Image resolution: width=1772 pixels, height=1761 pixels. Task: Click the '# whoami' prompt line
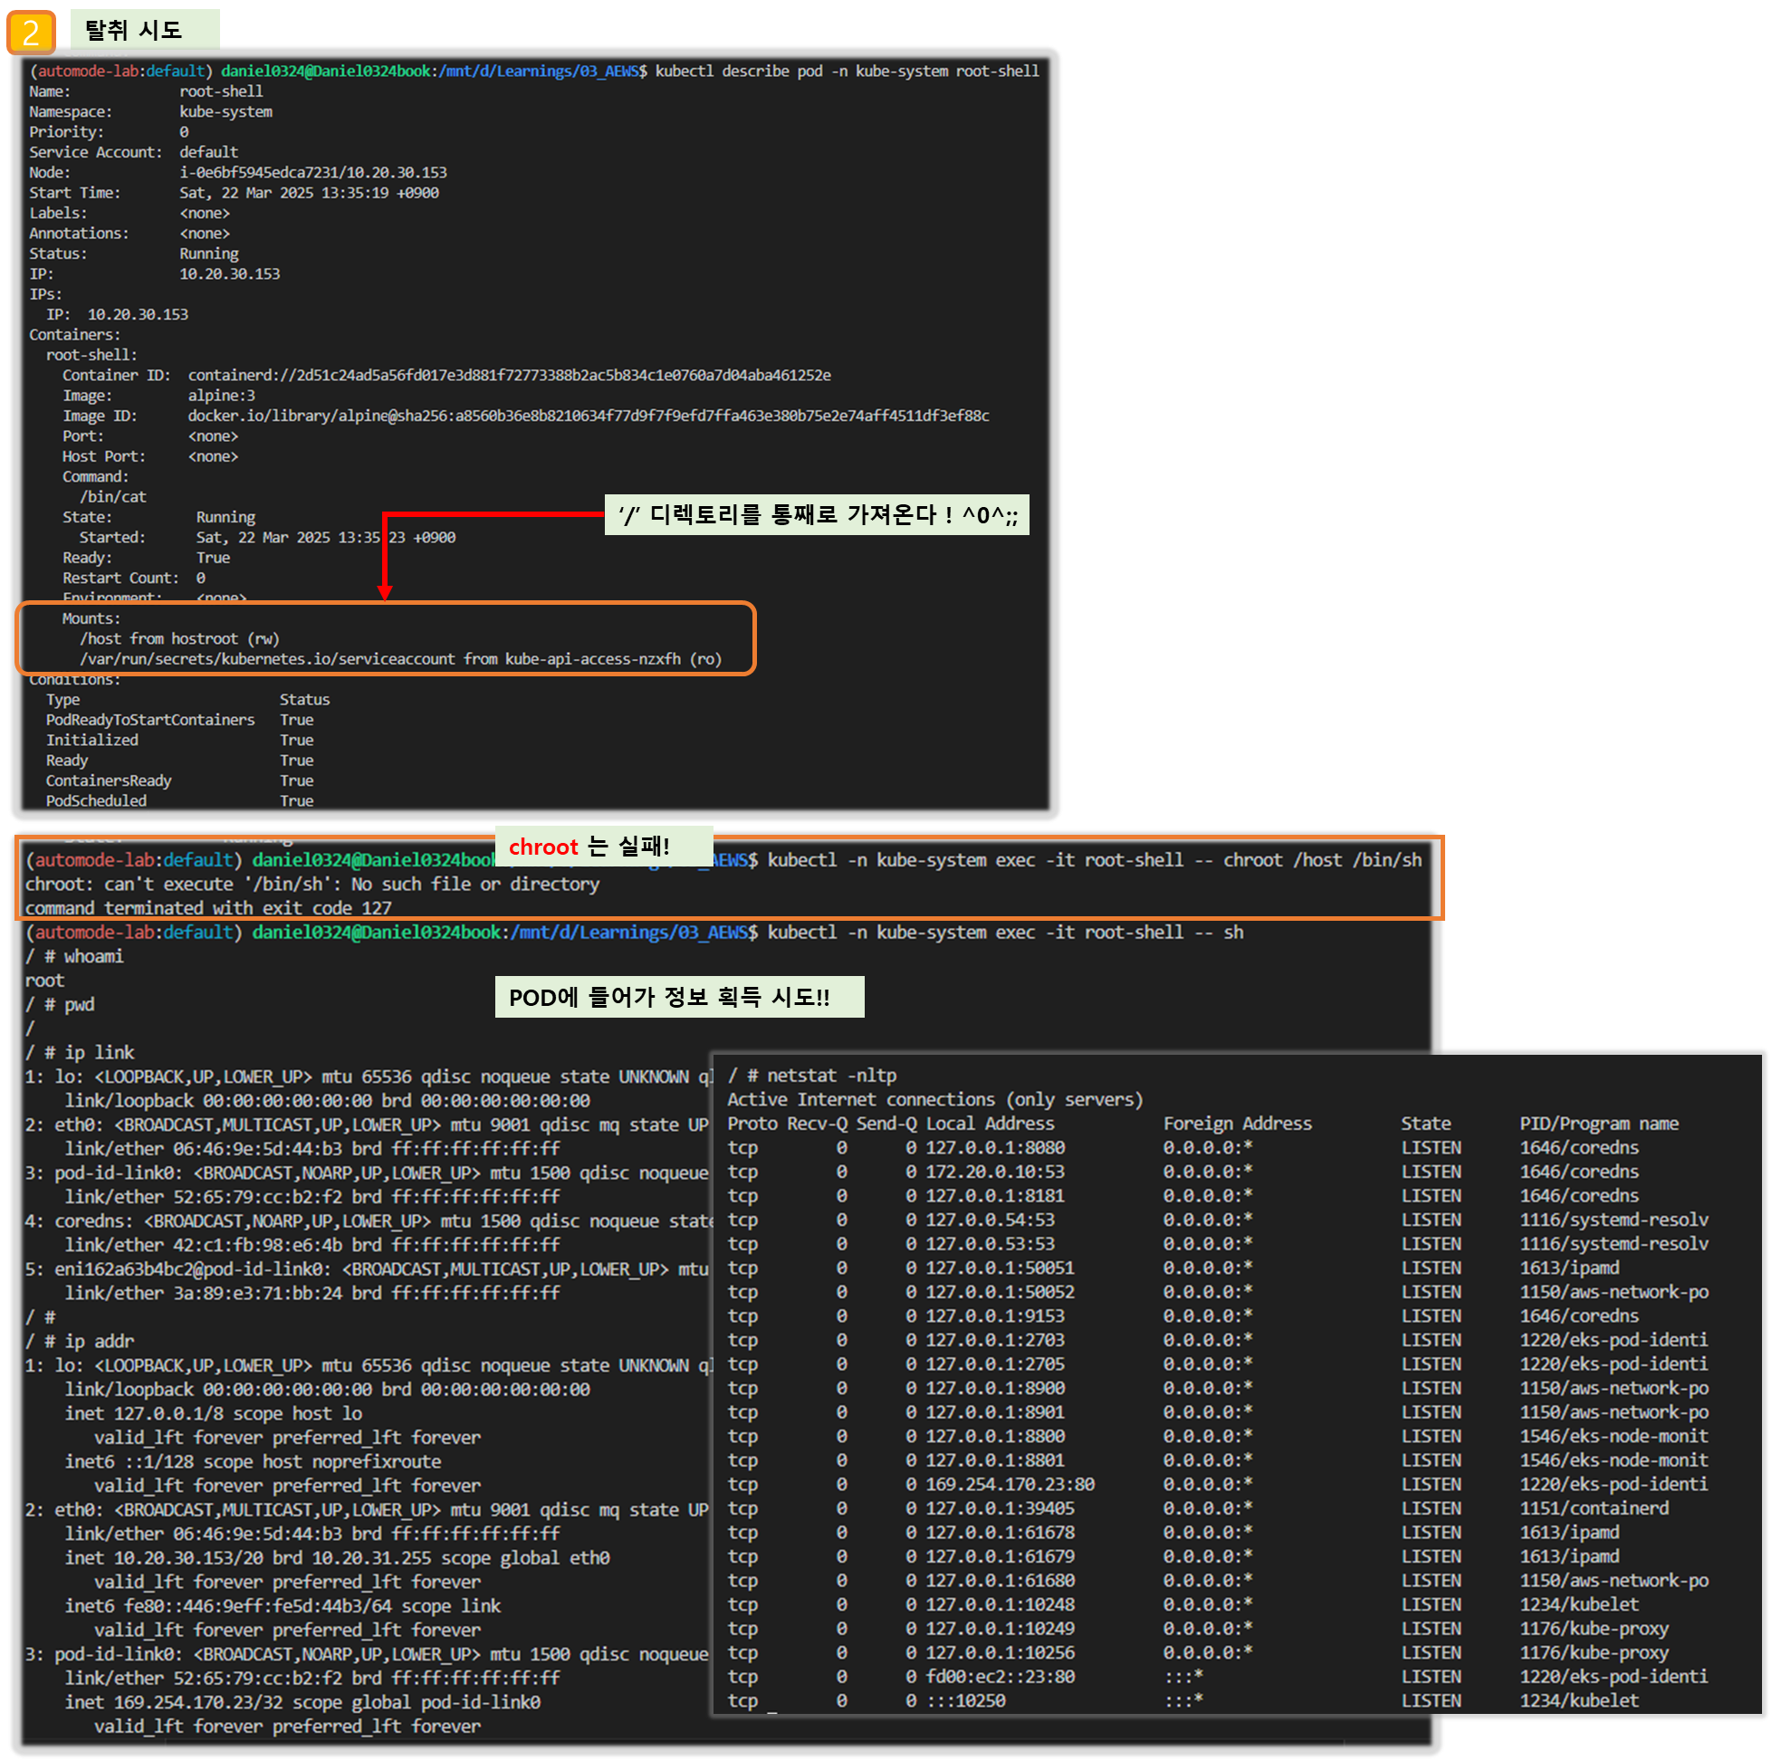point(75,956)
